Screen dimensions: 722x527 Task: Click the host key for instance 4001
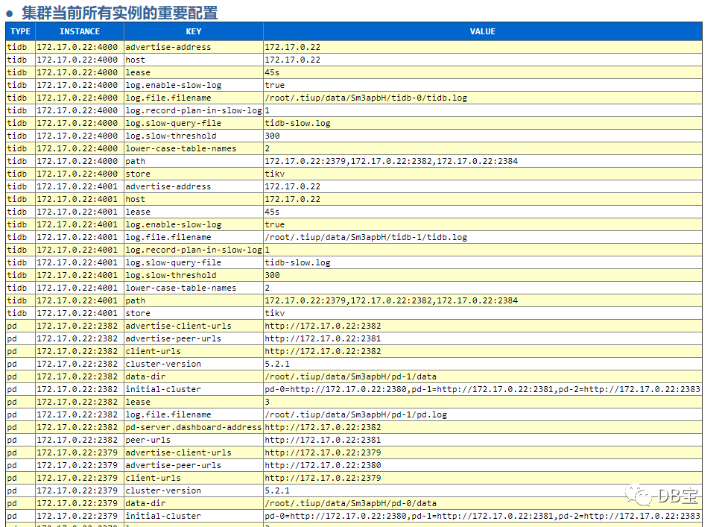tap(136, 199)
